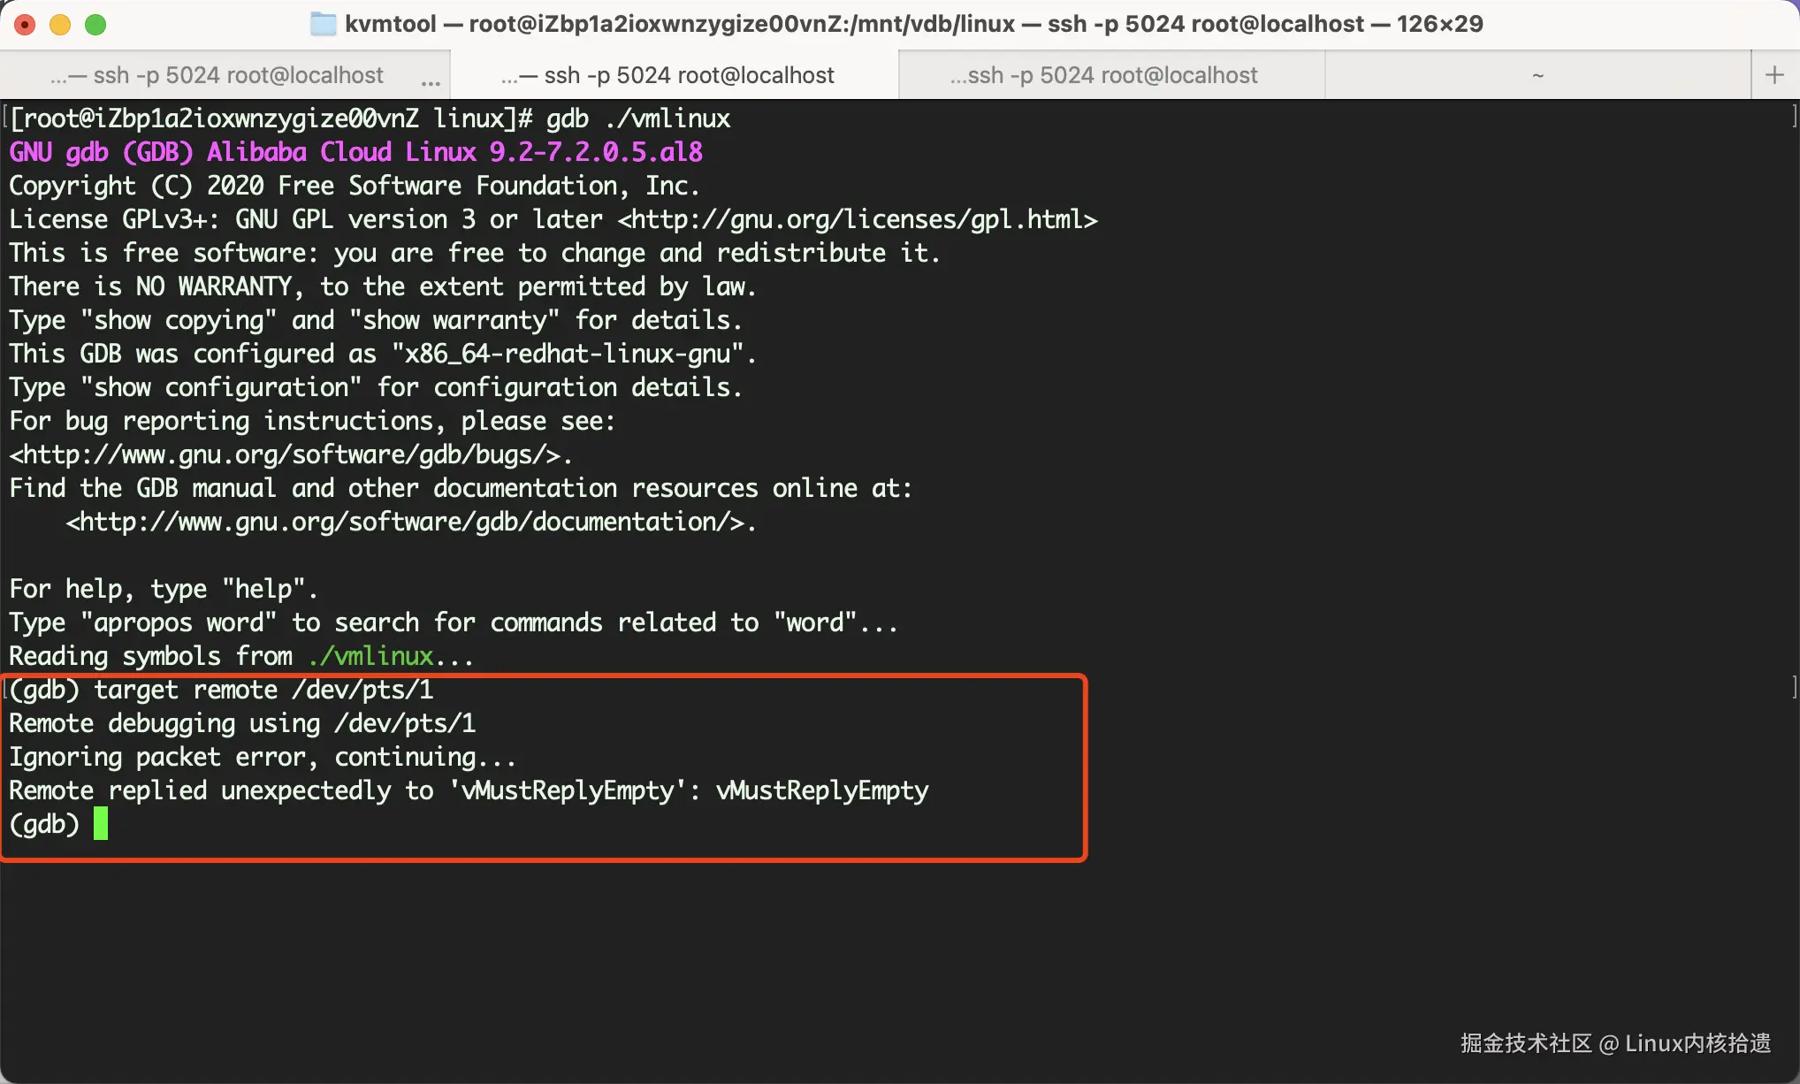Switch to the first ssh -p 5024 tab

pyautogui.click(x=217, y=75)
